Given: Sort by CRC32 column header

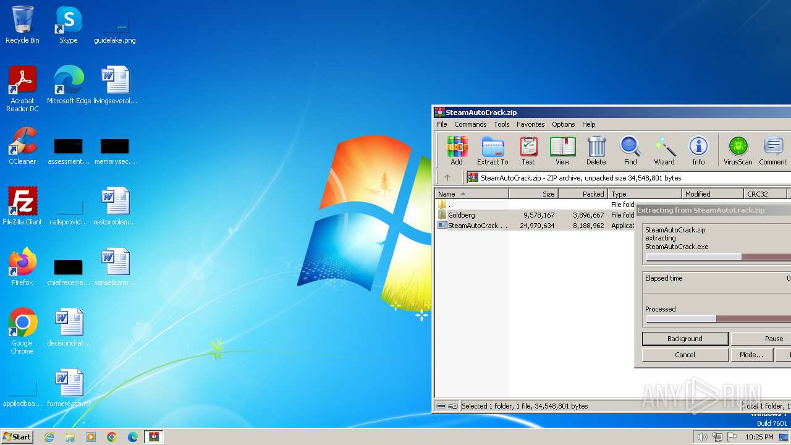Looking at the screenshot, I should 765,194.
